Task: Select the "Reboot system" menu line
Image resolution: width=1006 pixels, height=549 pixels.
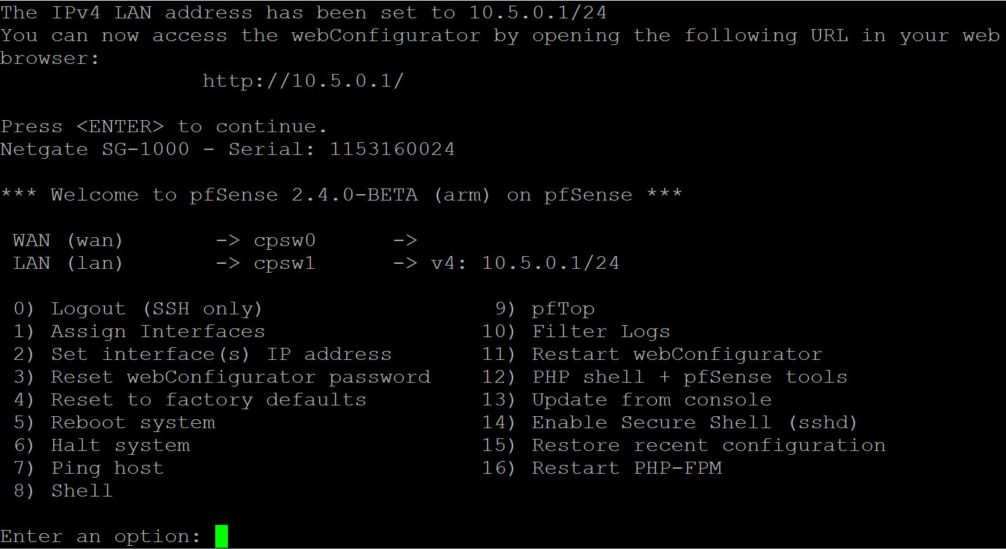Action: 133,423
